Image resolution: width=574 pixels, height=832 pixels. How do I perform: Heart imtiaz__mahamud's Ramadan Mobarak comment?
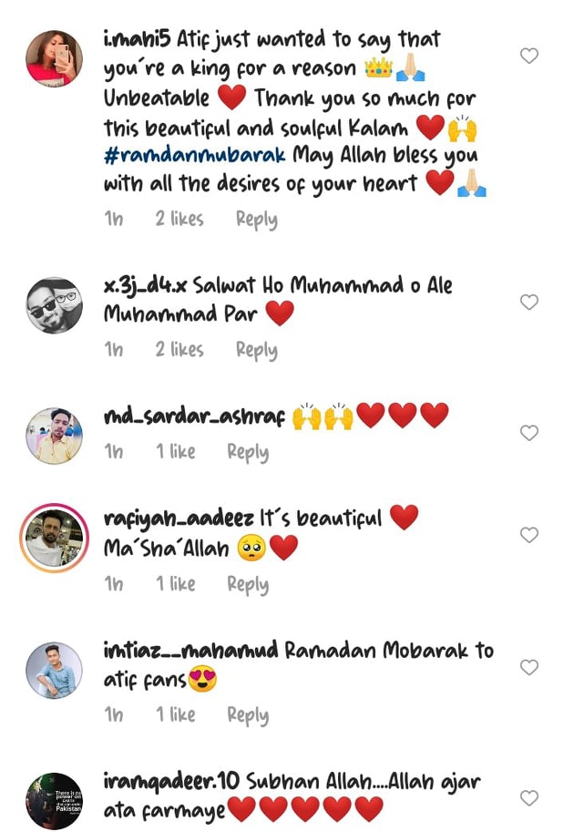click(x=529, y=667)
